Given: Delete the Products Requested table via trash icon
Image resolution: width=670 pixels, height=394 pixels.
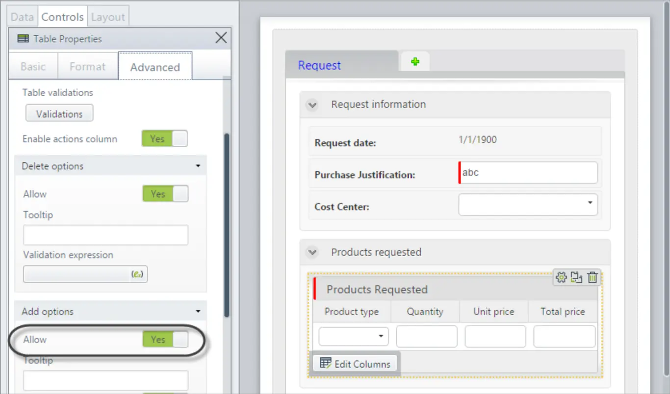Looking at the screenshot, I should (593, 277).
